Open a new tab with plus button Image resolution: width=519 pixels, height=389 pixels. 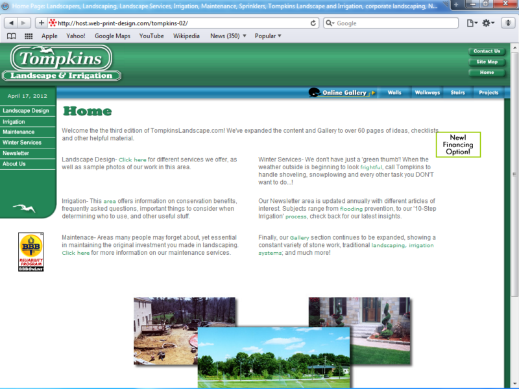point(456,5)
